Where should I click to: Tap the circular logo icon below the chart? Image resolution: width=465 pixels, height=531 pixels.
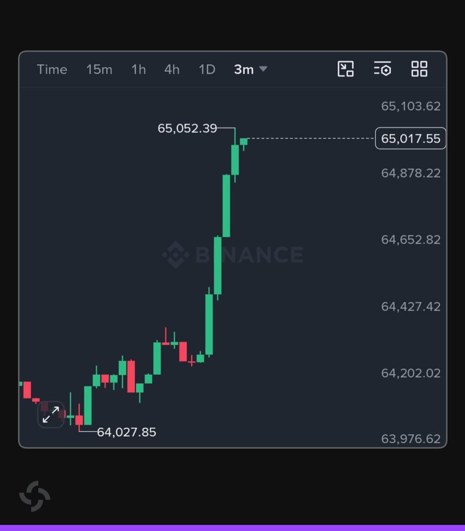(35, 496)
